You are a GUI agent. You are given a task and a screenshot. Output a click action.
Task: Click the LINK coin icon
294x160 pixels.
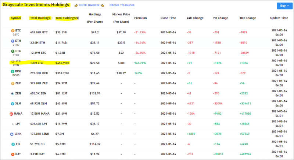12,134
